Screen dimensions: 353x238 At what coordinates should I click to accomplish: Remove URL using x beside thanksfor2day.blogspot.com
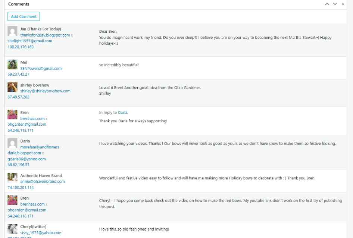[x=72, y=35]
